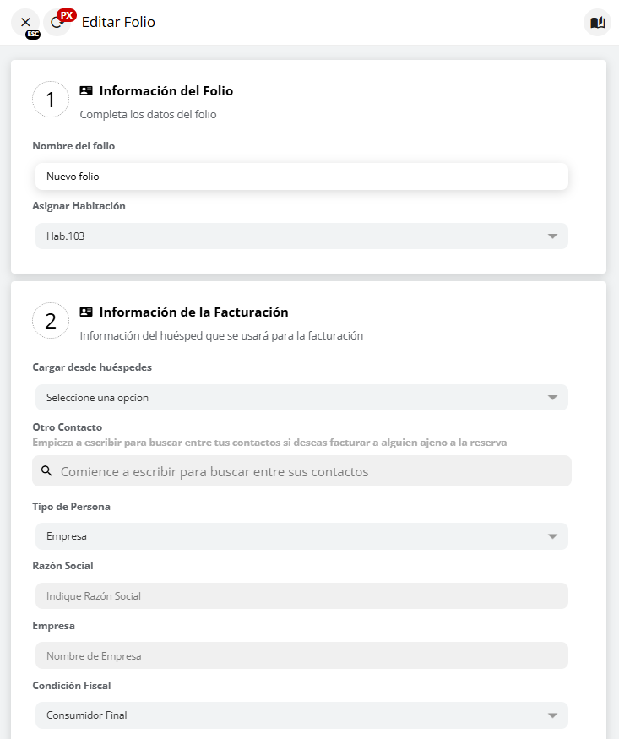Click the step 1 circle indicator
The image size is (619, 739).
pos(51,100)
